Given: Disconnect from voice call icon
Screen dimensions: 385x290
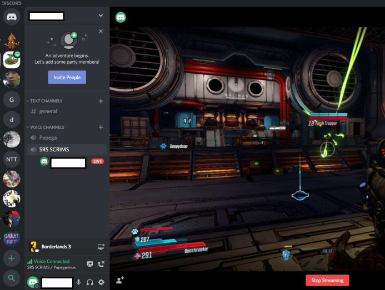Looking at the screenshot, I should (x=101, y=264).
